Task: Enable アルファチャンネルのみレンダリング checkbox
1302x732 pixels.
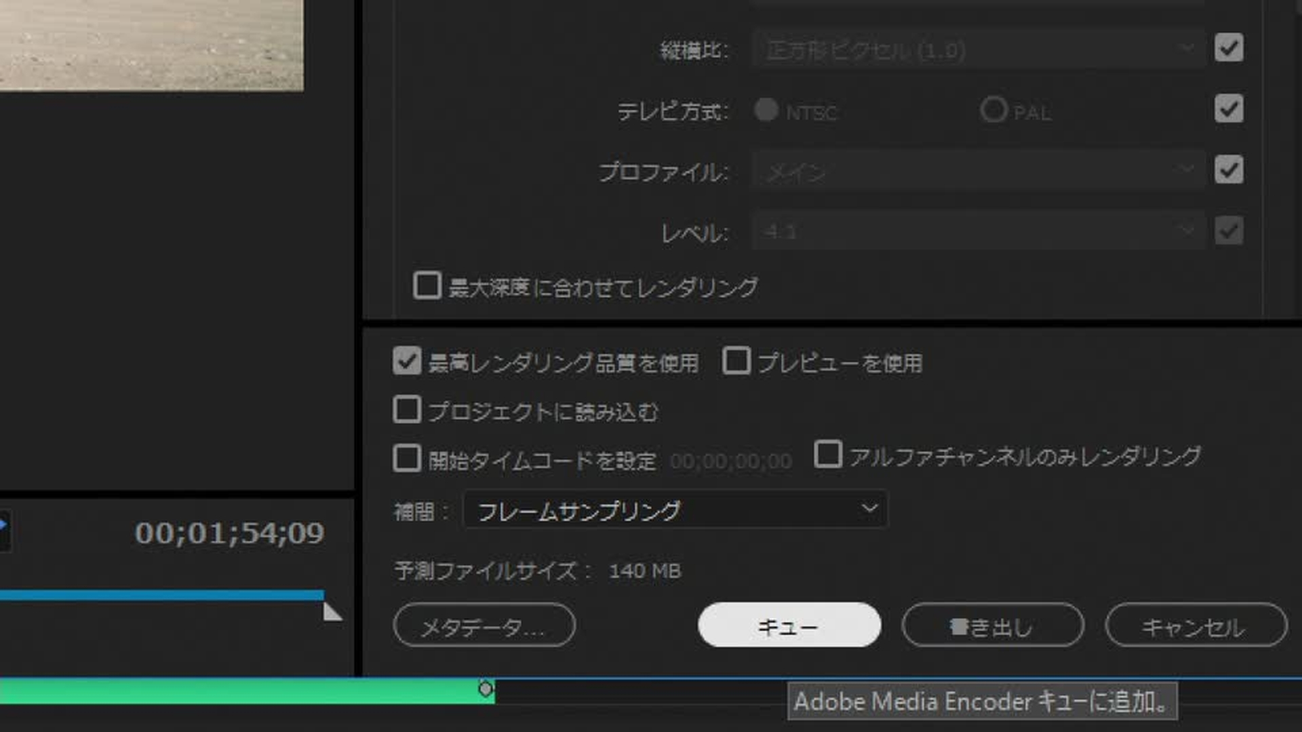Action: pos(828,455)
